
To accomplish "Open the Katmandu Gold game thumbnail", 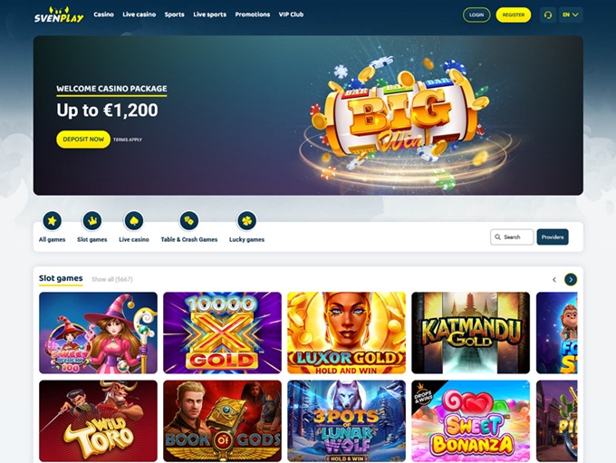I will coord(471,333).
